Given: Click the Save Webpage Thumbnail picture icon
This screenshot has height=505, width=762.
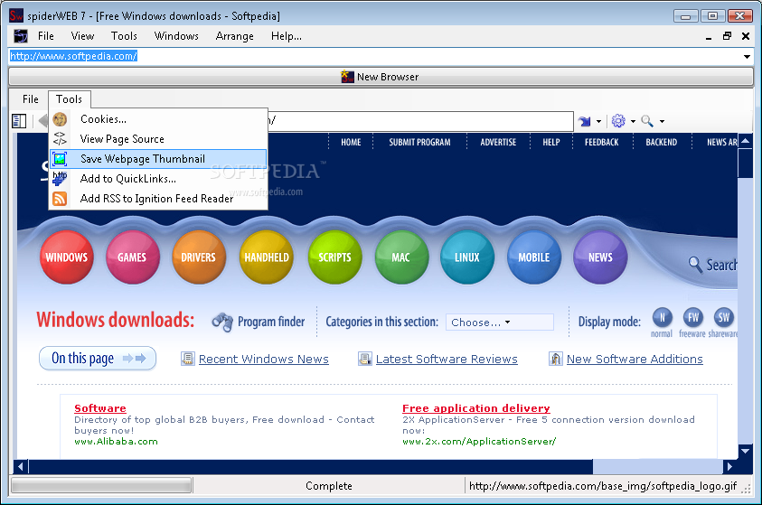Looking at the screenshot, I should click(x=60, y=159).
